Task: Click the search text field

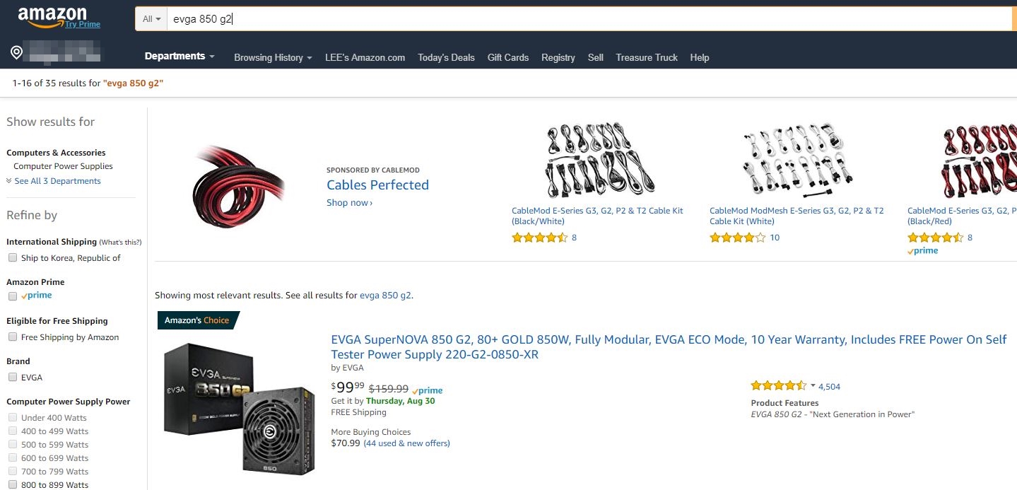Action: [x=587, y=19]
